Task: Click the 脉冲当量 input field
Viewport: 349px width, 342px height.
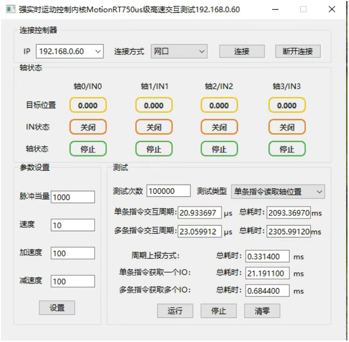Action: point(73,197)
